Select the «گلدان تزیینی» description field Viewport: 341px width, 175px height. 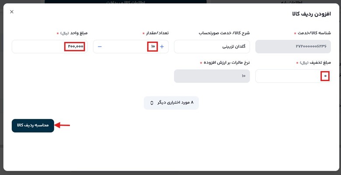tap(212, 47)
